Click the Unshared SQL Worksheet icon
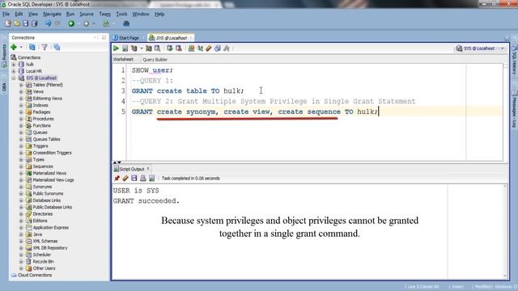 [191, 48]
